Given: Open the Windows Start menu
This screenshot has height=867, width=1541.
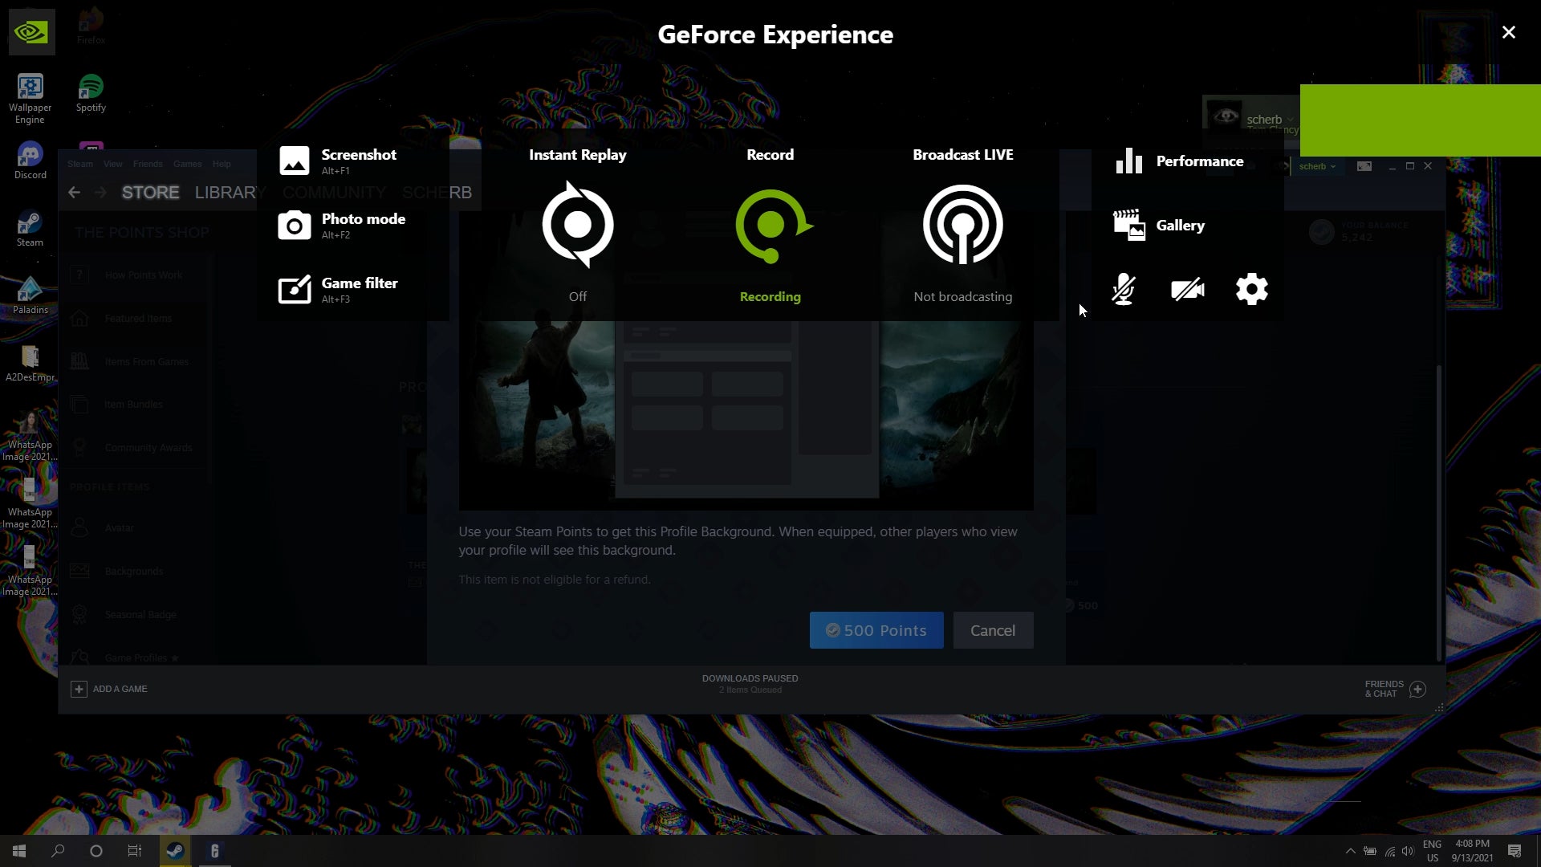Looking at the screenshot, I should [x=19, y=851].
